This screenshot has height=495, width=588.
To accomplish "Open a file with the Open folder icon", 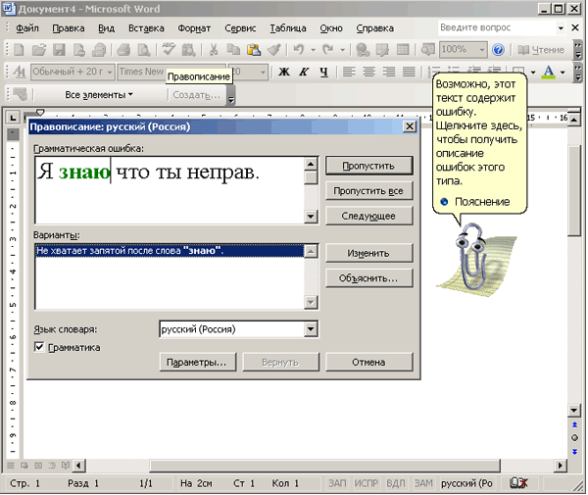I will 38,49.
